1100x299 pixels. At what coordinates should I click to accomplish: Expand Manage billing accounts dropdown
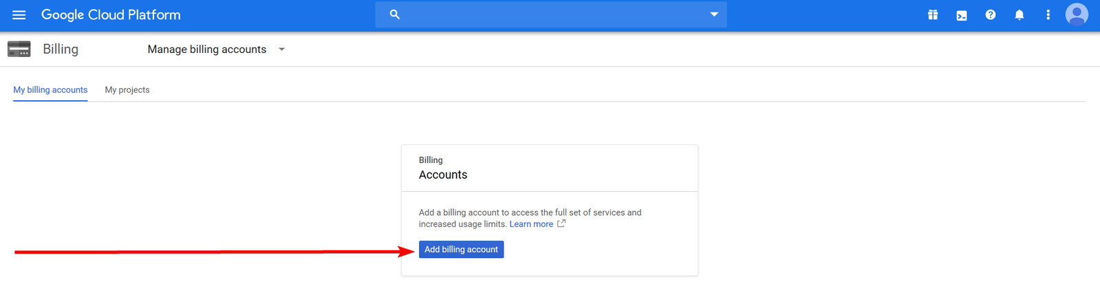(x=216, y=49)
